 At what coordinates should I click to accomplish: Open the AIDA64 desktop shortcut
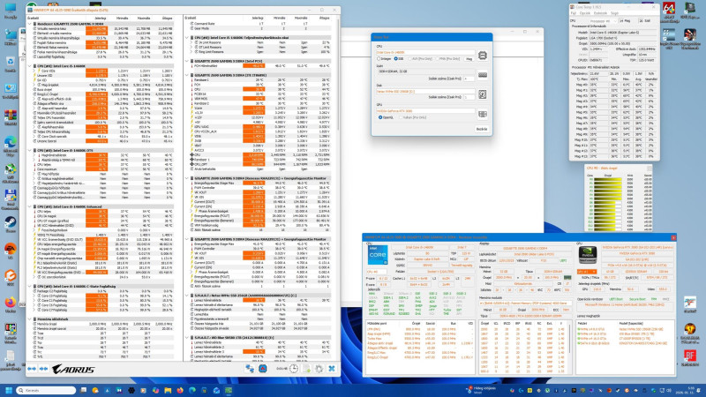(669, 11)
